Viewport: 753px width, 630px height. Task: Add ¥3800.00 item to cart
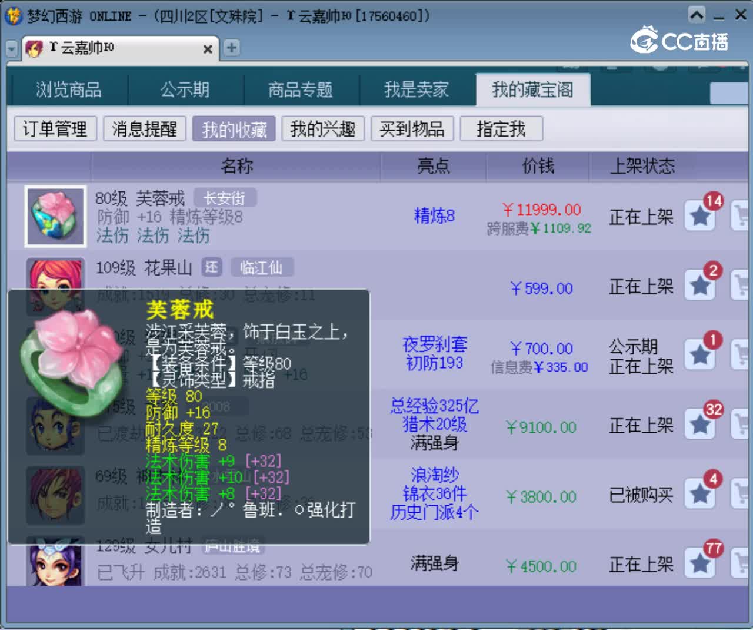point(740,495)
